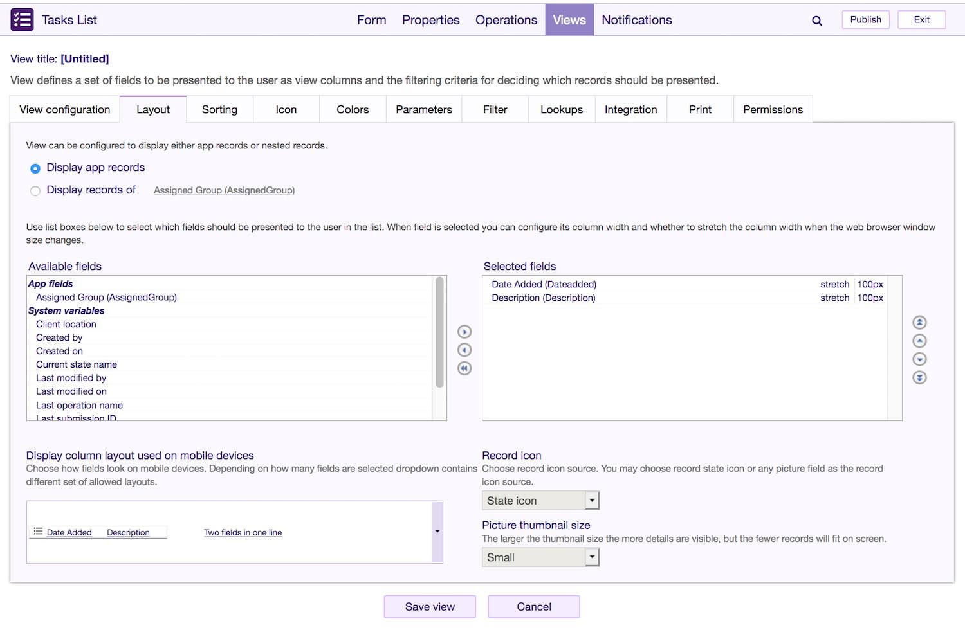Viewport: 965px width, 628px height.
Task: Open search with the magnifier icon
Action: (817, 21)
